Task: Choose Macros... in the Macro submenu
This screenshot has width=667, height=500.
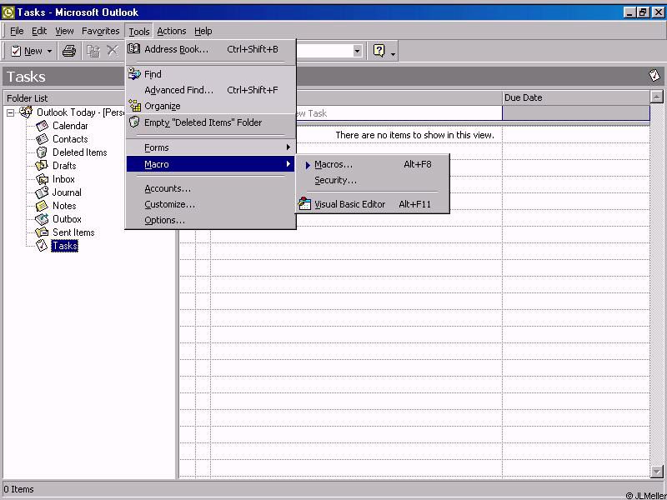Action: coord(333,164)
